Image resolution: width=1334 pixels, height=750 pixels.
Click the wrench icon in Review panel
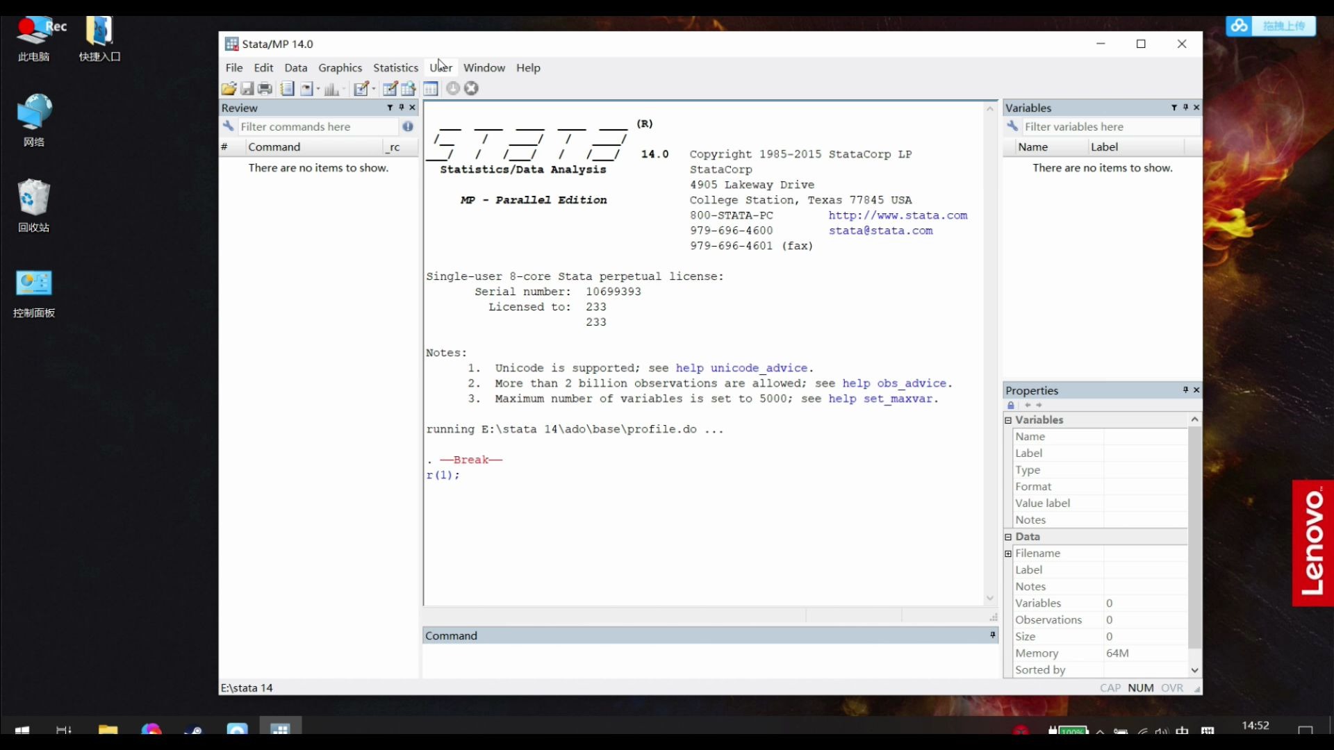[x=228, y=126]
